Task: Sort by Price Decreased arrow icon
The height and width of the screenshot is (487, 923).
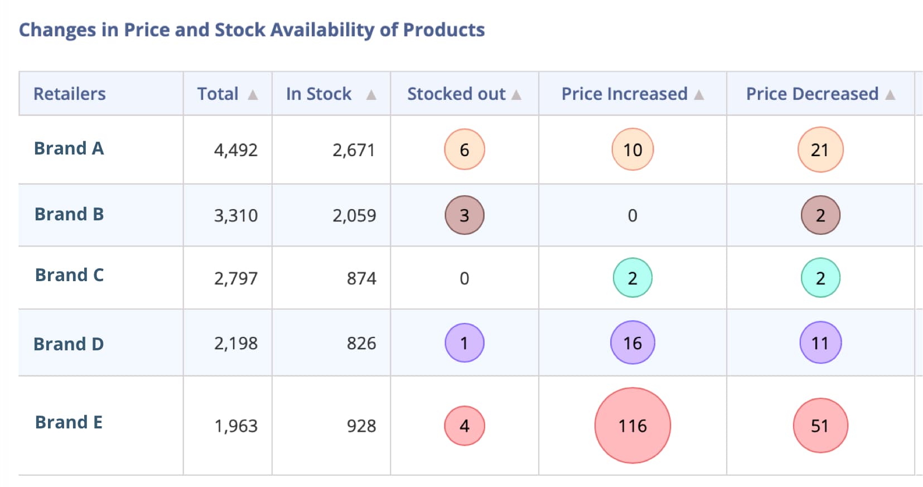Action: click(x=890, y=95)
